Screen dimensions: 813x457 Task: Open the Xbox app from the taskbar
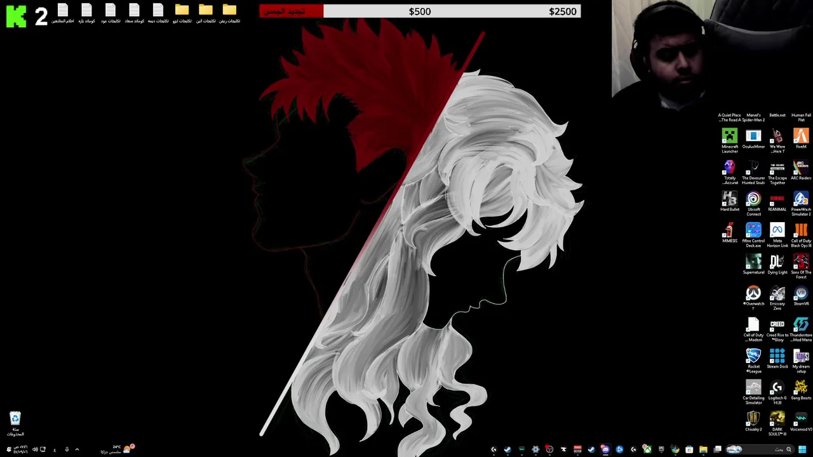tap(647, 449)
